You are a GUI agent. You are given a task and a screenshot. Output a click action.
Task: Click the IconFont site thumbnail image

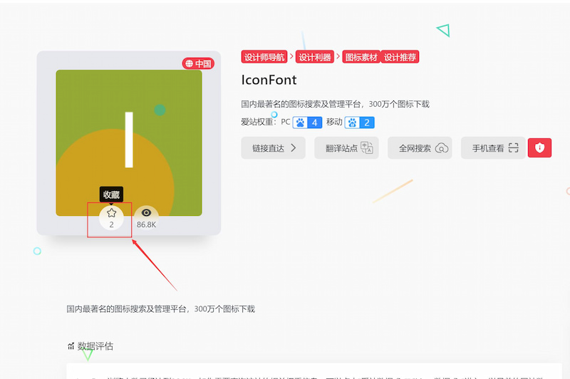coord(129,142)
